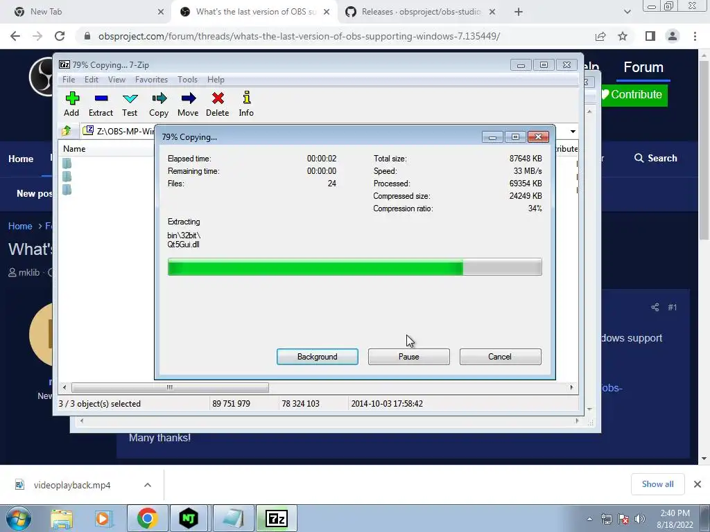Bookmark this page with the star icon
Image resolution: width=710 pixels, height=532 pixels.
(623, 36)
